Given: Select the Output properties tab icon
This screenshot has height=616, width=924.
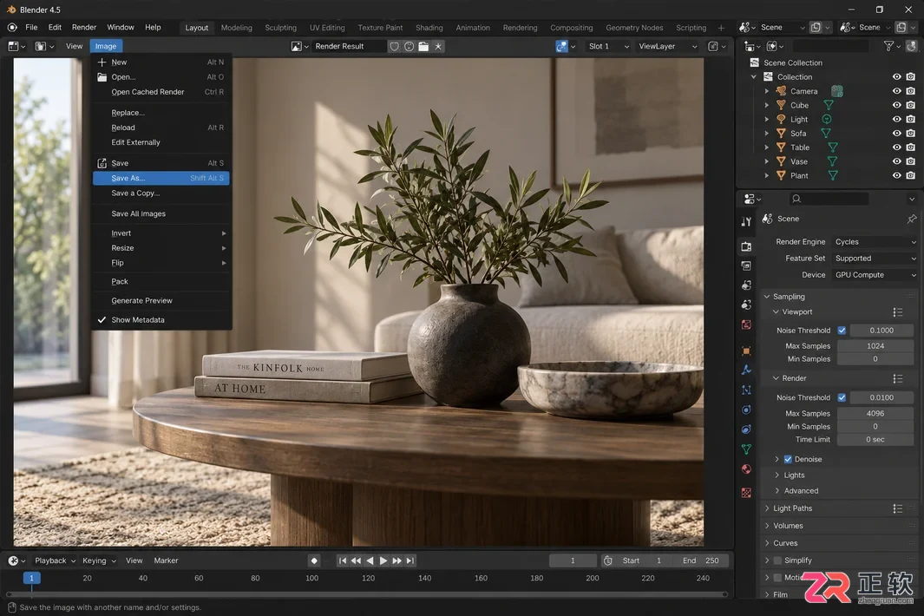Looking at the screenshot, I should (746, 265).
